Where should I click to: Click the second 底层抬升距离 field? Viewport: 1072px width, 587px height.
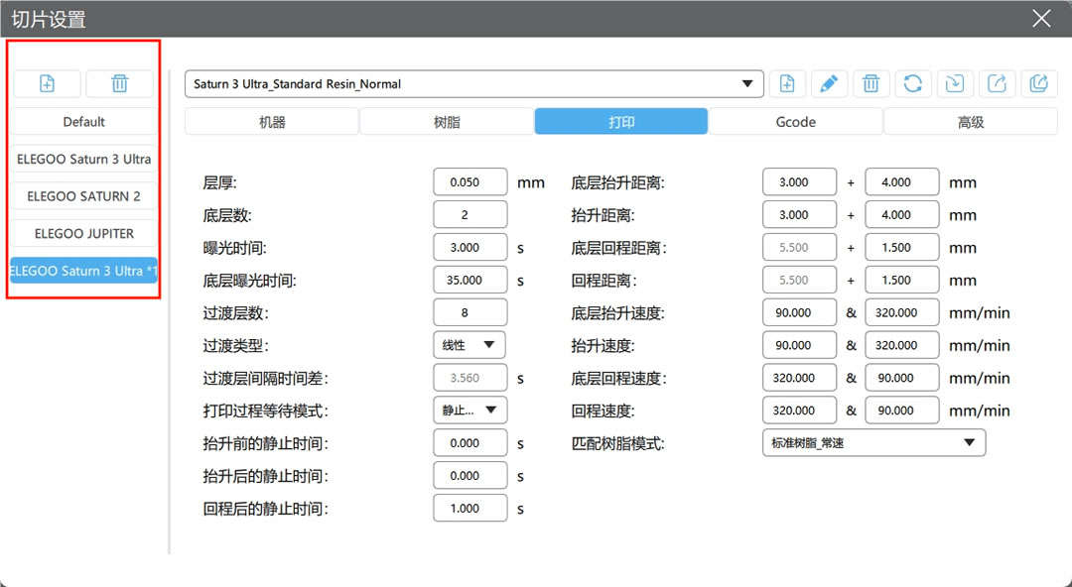click(901, 182)
